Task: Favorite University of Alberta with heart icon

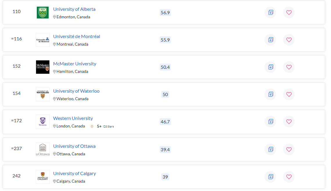Action: tap(289, 12)
